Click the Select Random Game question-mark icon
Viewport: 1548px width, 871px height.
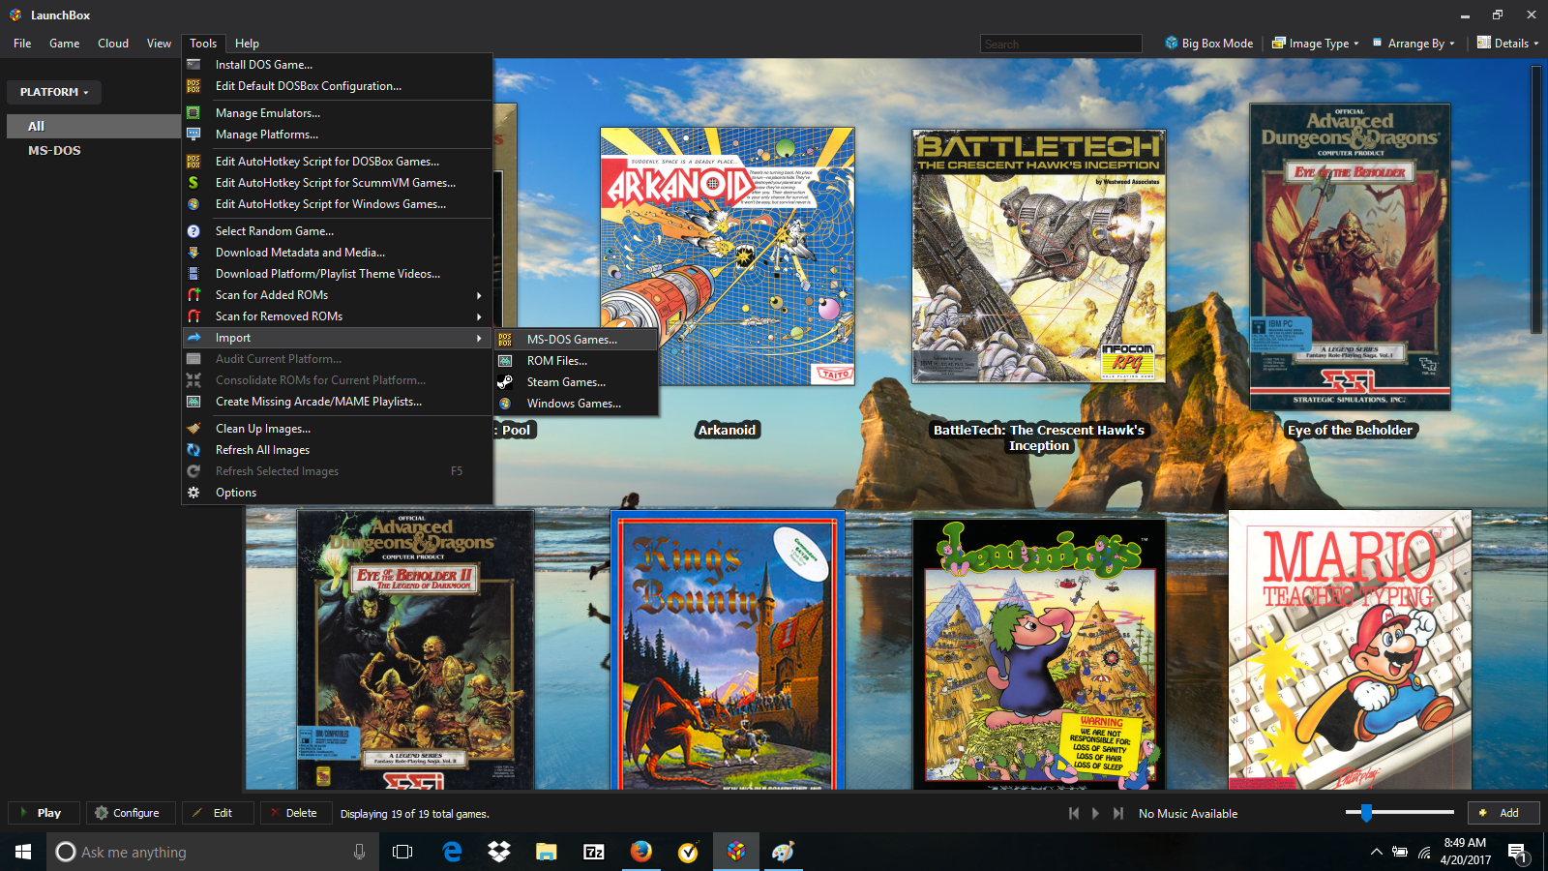[x=193, y=231]
